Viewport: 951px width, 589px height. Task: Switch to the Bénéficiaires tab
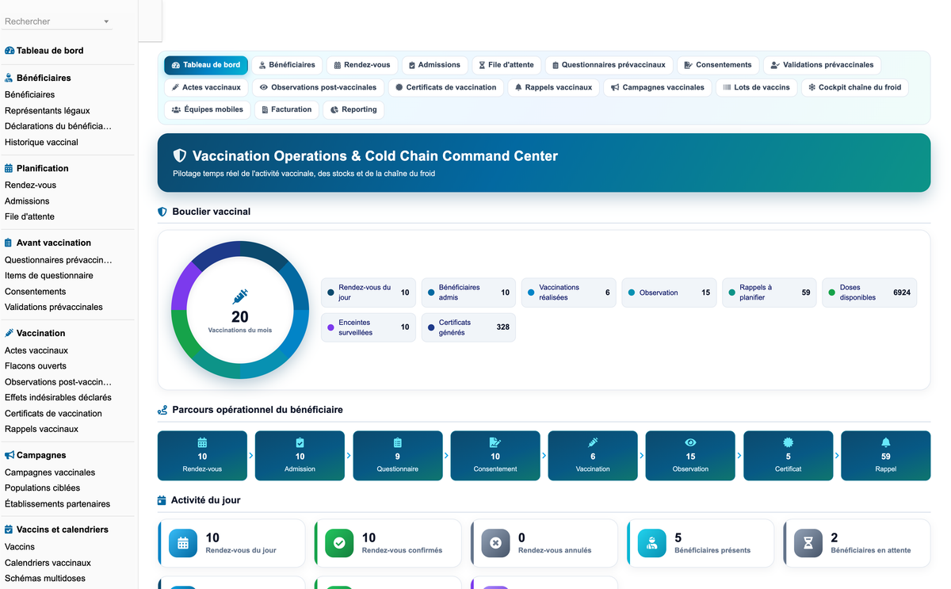point(287,65)
